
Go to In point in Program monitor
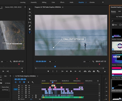click(x=62, y=71)
